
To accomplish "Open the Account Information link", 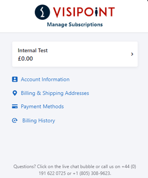I will 45,79.
